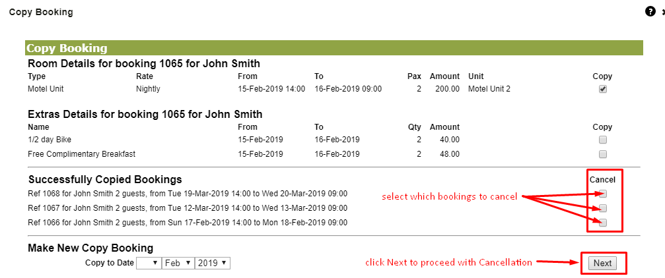Uncheck Copy for Motel Unit room
Screen dimensions: 665x278
(x=603, y=90)
